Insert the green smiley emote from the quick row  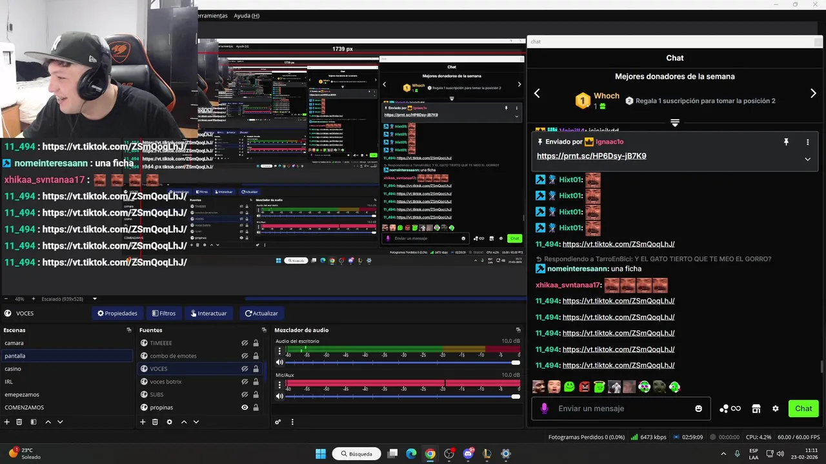coord(569,387)
